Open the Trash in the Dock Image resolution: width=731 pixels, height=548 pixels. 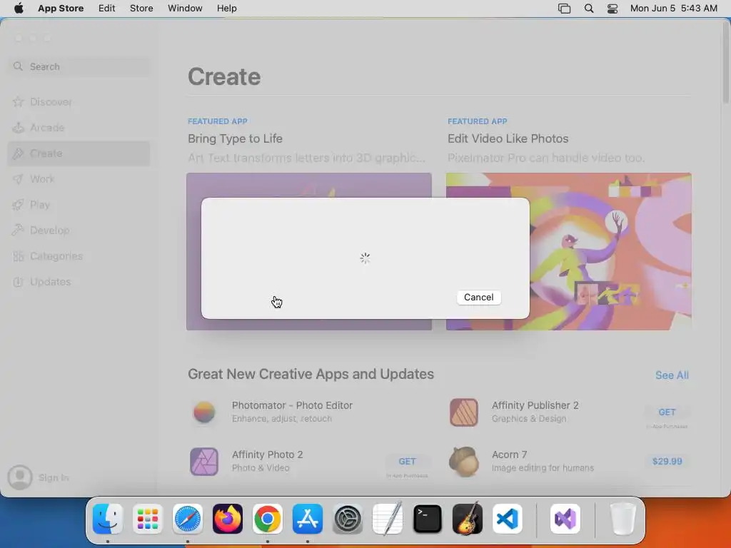[x=622, y=519]
